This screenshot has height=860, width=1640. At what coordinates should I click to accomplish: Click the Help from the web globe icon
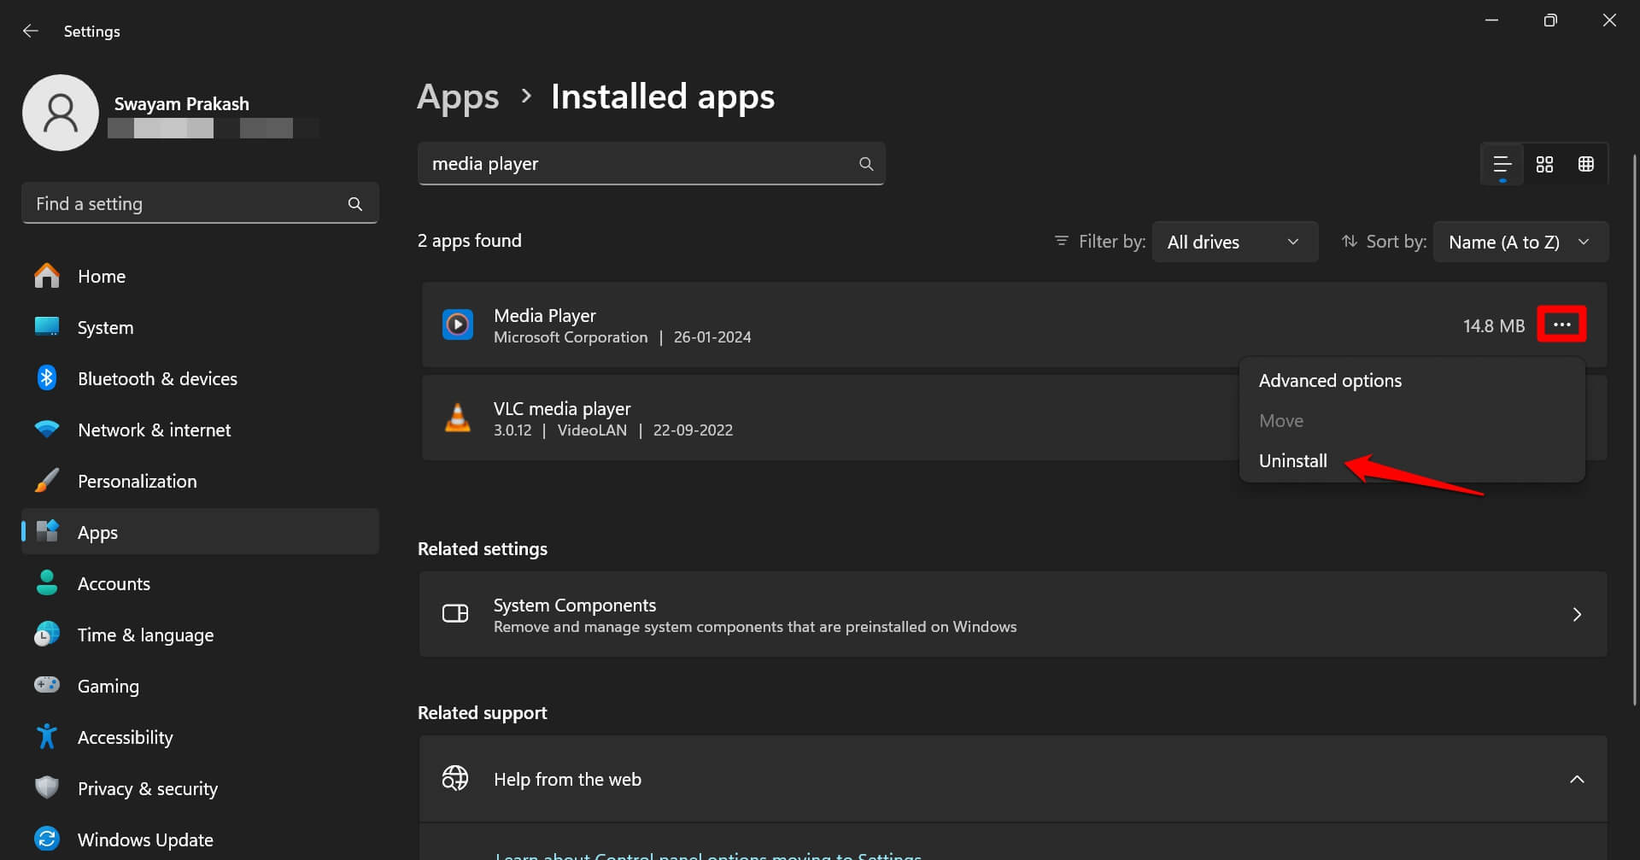point(455,778)
